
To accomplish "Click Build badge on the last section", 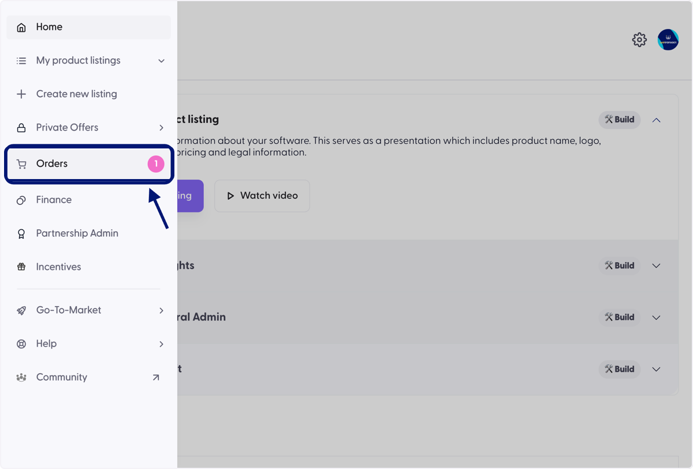I will (x=620, y=369).
